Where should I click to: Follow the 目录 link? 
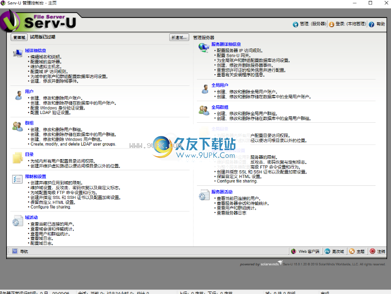pyautogui.click(x=29, y=155)
